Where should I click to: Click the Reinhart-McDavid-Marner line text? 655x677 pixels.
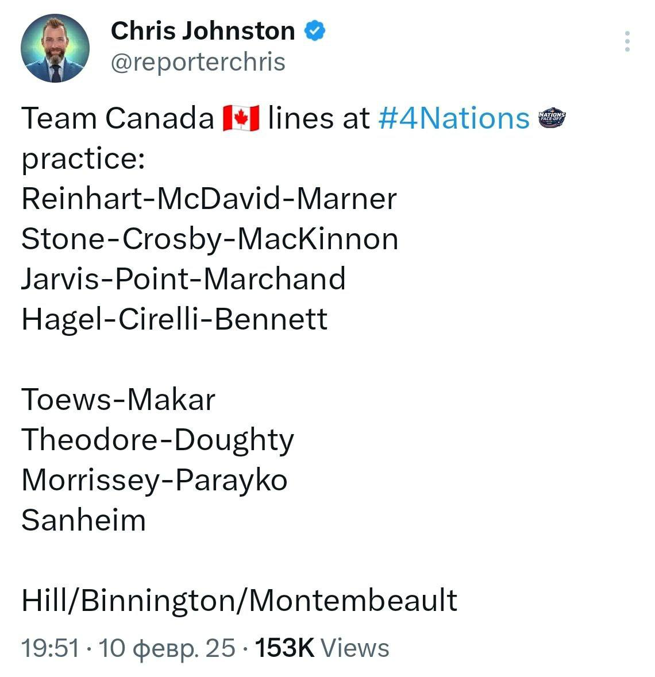(209, 199)
